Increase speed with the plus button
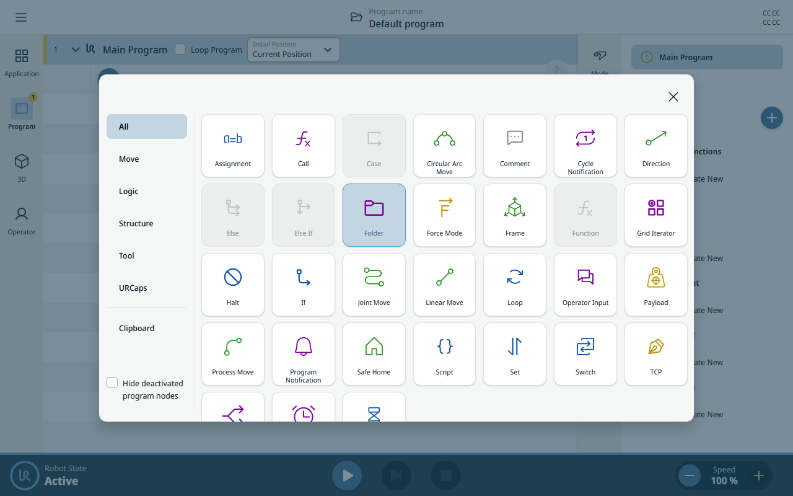The height and width of the screenshot is (496, 793). point(759,476)
